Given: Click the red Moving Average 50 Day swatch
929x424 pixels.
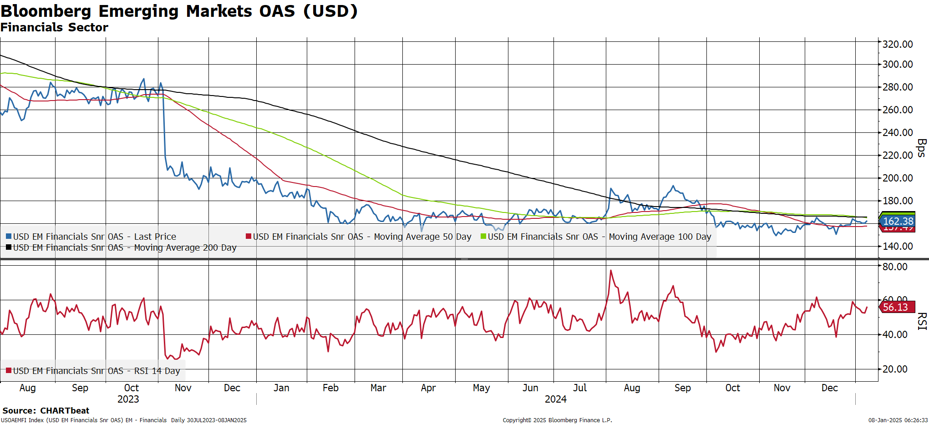Looking at the screenshot, I should pos(249,237).
